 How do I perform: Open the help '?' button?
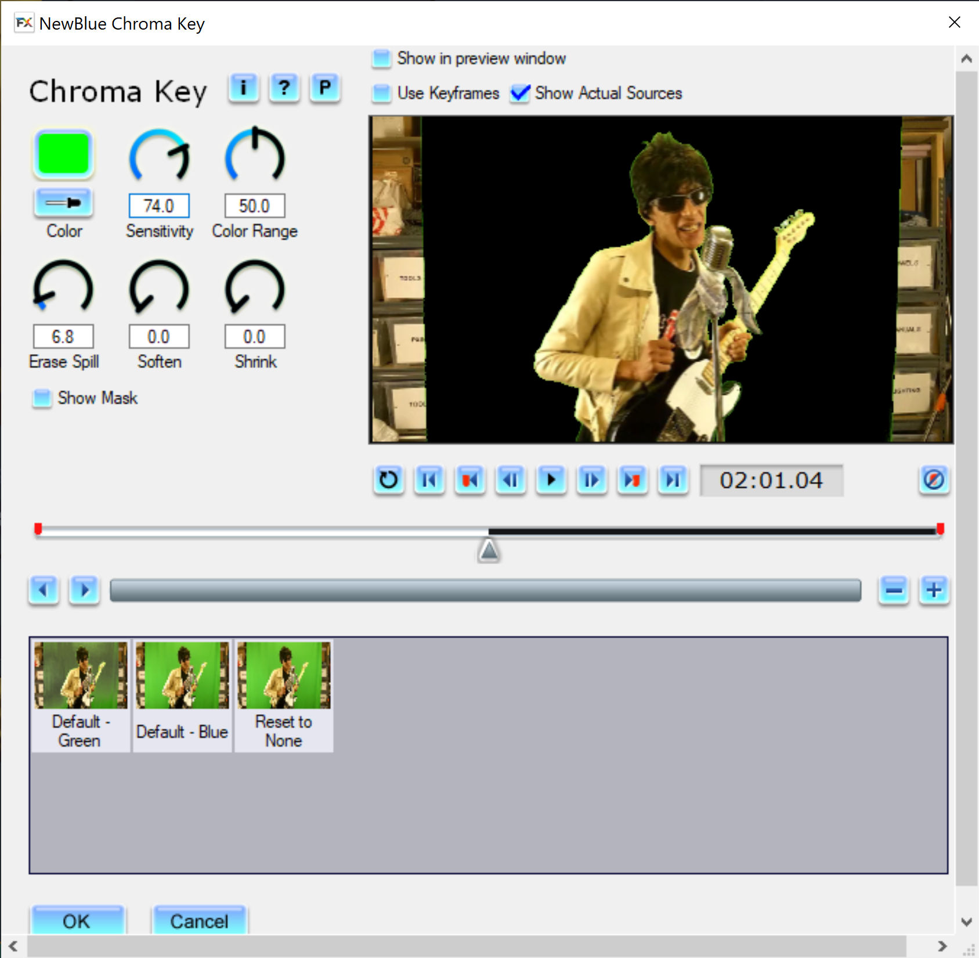[284, 88]
